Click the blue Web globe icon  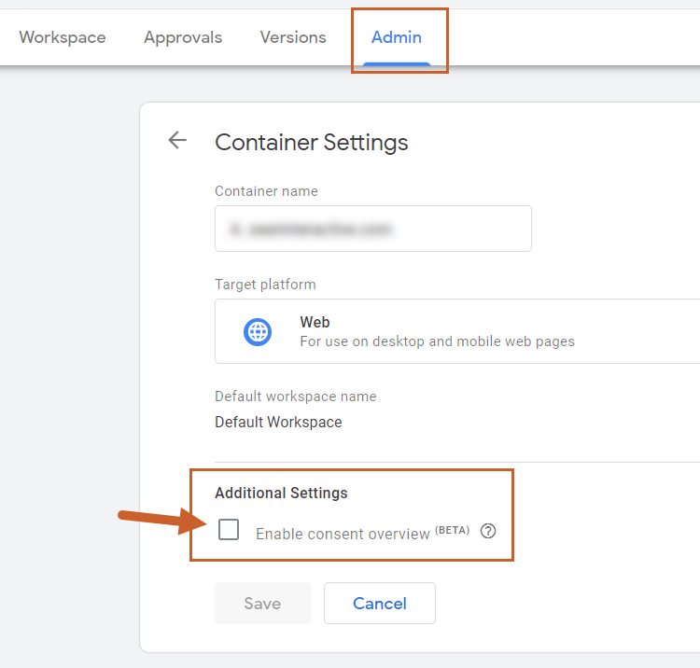(x=258, y=331)
